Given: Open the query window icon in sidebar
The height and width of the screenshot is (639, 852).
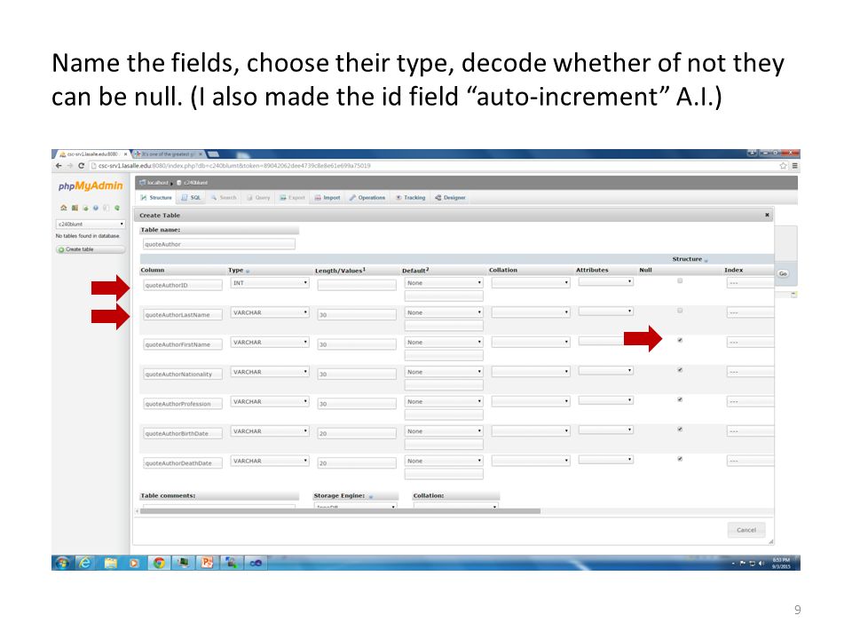Looking at the screenshot, I should (85, 208).
